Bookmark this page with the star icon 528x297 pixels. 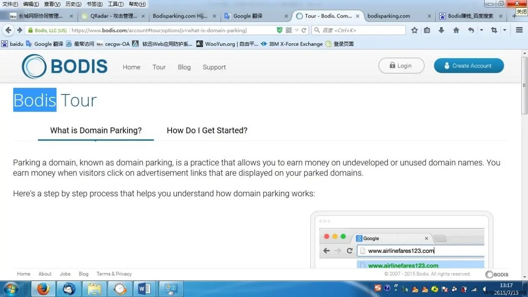click(x=414, y=30)
